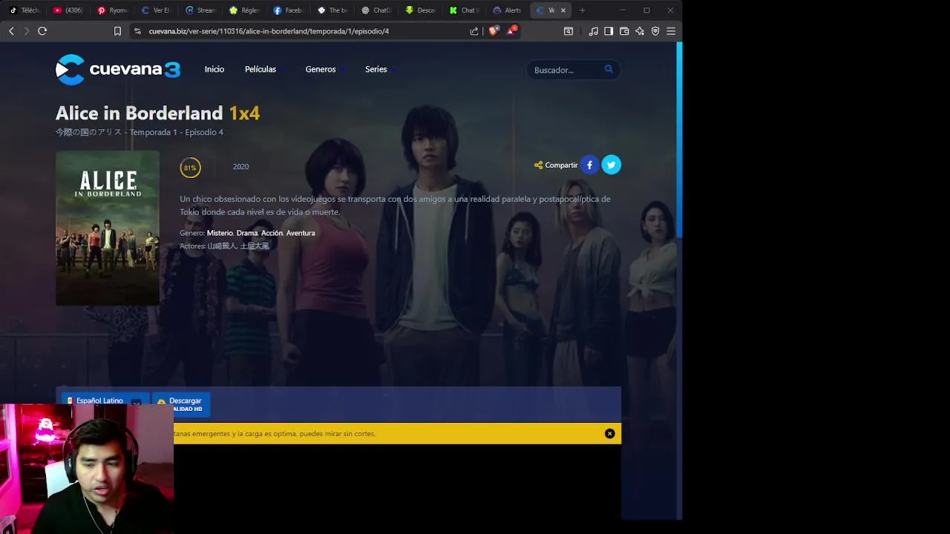Open the Películas menu

pos(261,69)
